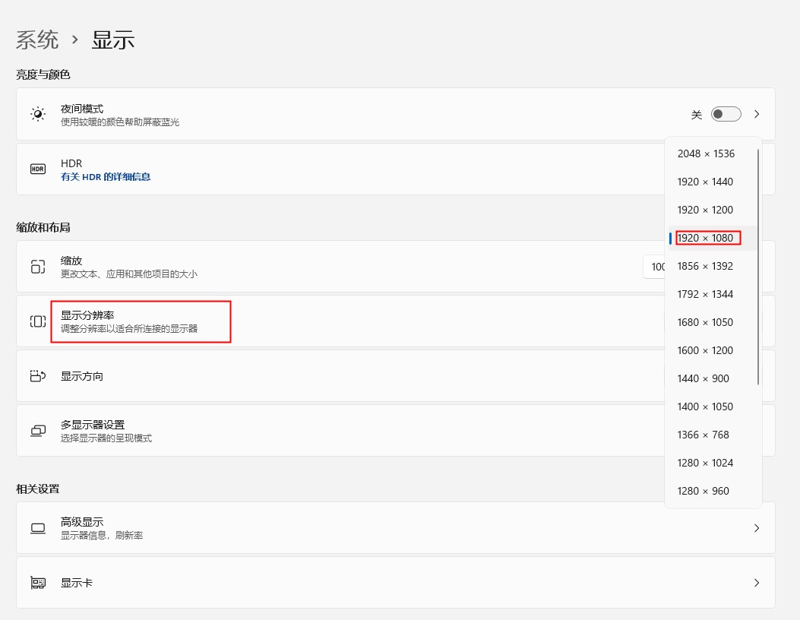Choose 1920 × 1080 from resolution list

tap(706, 238)
